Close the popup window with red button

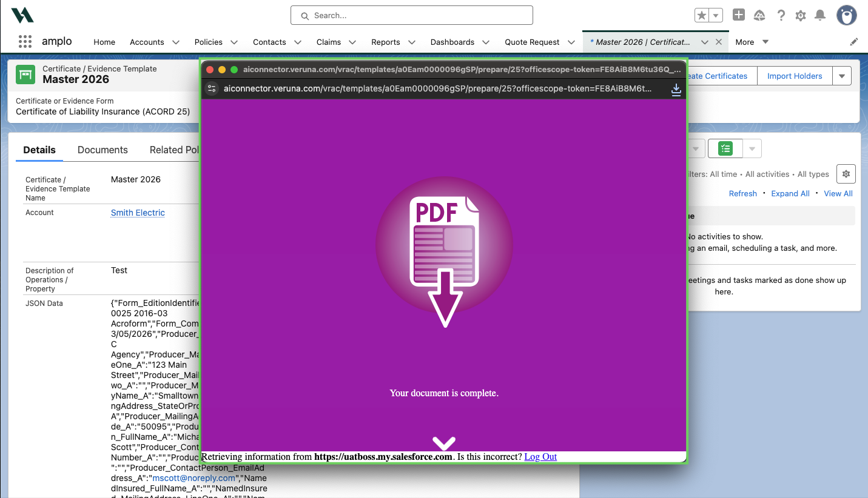210,70
